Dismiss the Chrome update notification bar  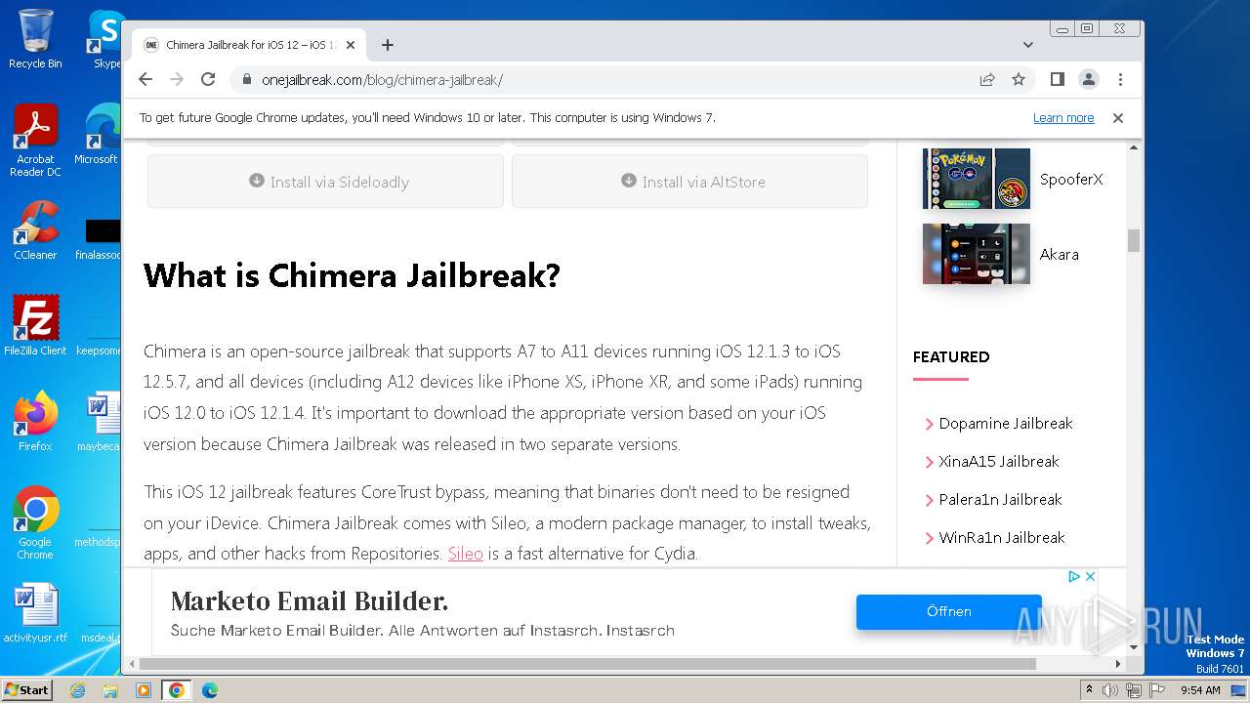[x=1118, y=117]
